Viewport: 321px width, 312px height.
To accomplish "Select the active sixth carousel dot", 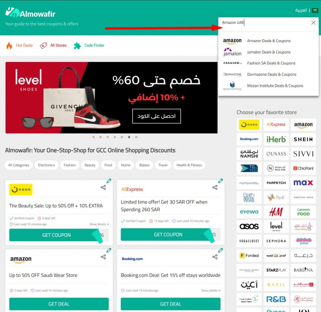I will 129,137.
